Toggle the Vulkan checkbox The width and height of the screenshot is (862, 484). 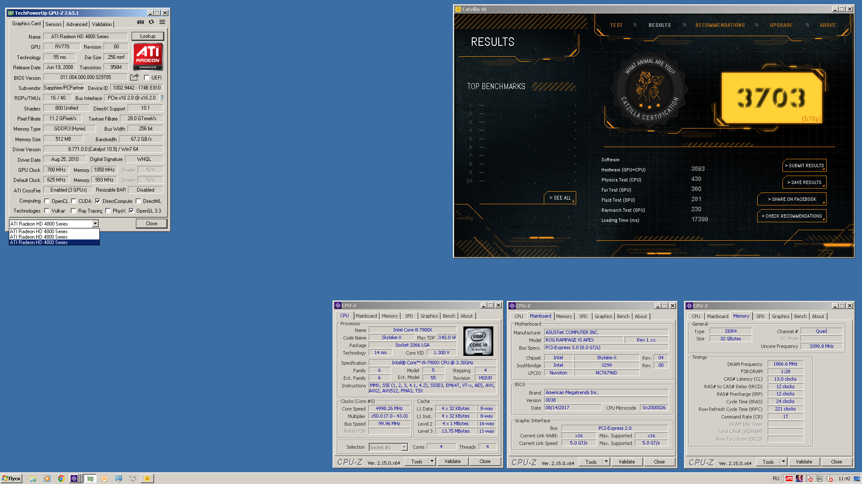tap(47, 211)
